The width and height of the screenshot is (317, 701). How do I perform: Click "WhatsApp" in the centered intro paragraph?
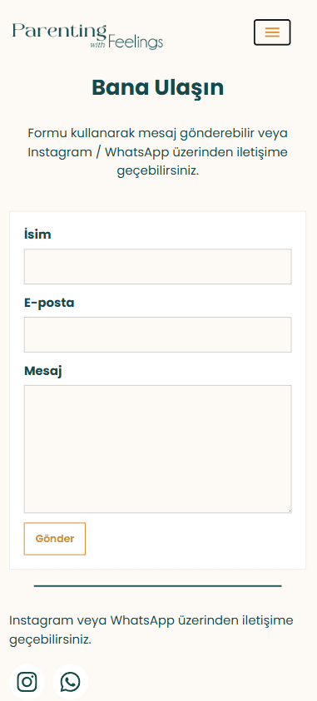click(x=136, y=152)
